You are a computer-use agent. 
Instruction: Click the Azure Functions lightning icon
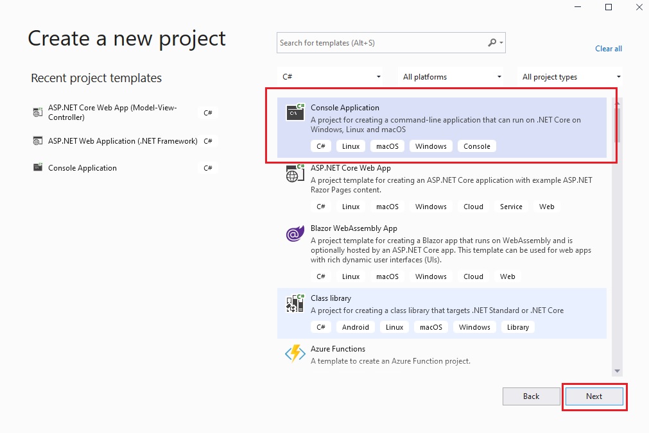tap(295, 354)
